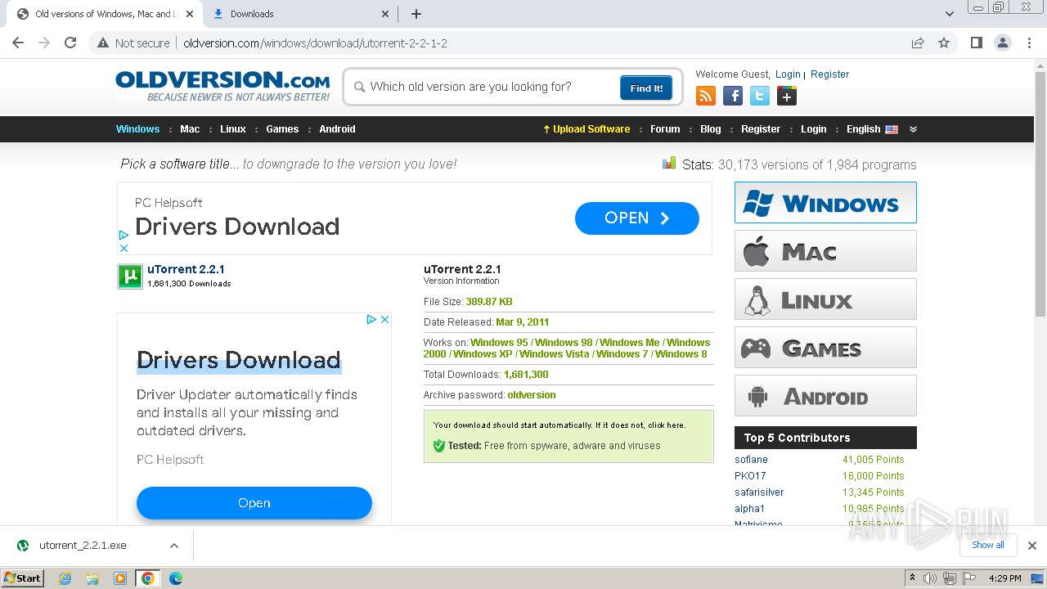Image resolution: width=1047 pixels, height=589 pixels.
Task: Switch to the Downloads tab
Action: pos(299,14)
